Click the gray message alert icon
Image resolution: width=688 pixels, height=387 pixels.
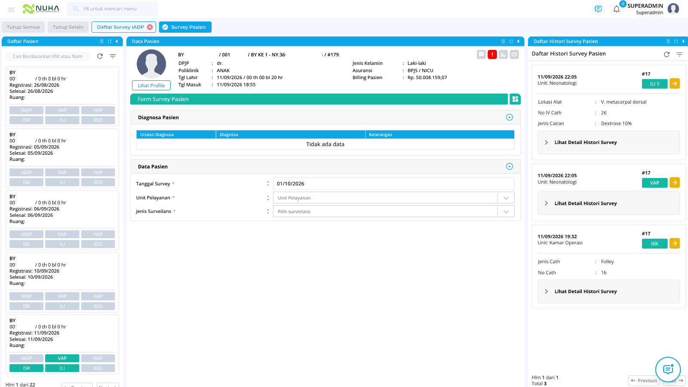[x=482, y=55]
